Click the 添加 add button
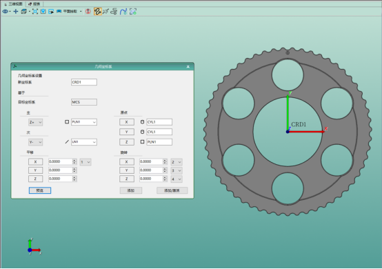Image resolution: width=382 pixels, height=269 pixels. coord(131,190)
